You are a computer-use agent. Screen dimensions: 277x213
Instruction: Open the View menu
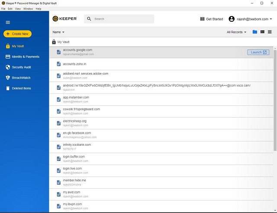tap(18, 9)
